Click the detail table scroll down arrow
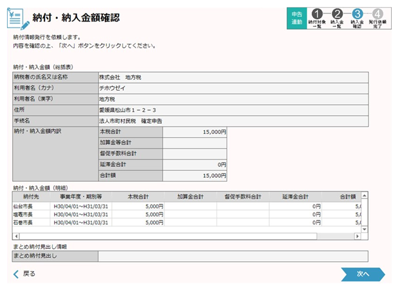Viewport: 400px width, 289px height. pyautogui.click(x=364, y=229)
